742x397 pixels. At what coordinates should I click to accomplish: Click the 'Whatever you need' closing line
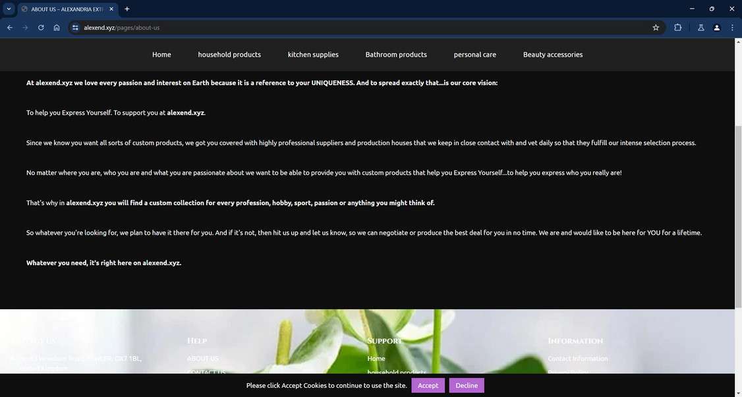point(103,262)
